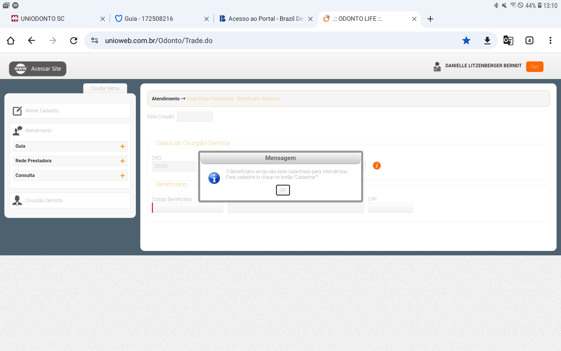Click the Acessar Site button
Viewport: 561px width, 351px height.
[x=38, y=69]
